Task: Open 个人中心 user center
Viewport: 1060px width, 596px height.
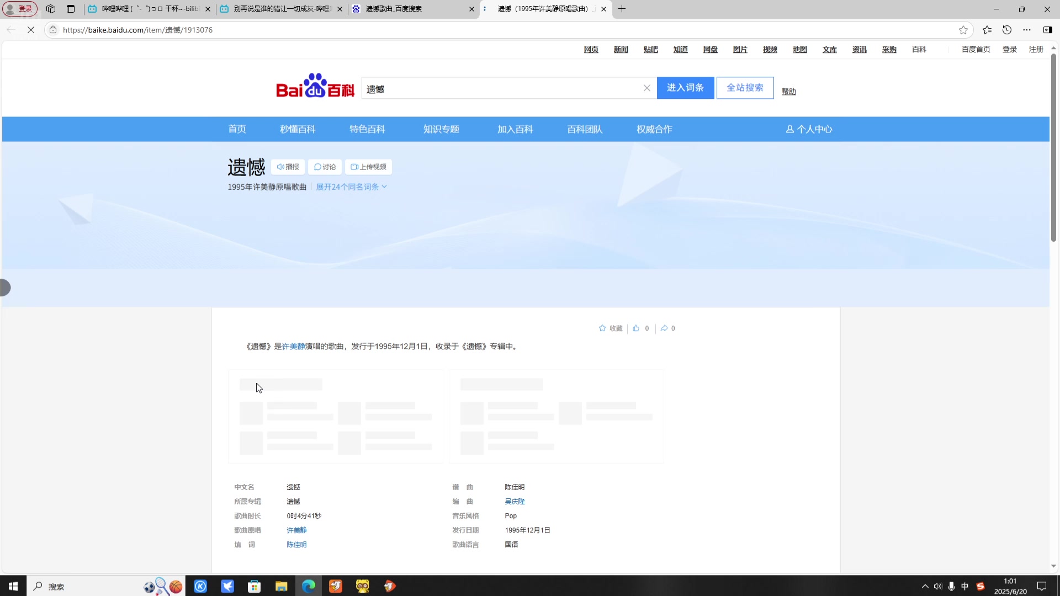Action: point(809,129)
